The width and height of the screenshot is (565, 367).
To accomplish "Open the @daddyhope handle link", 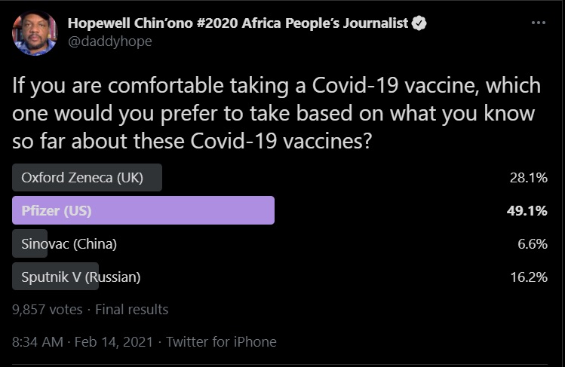I will click(109, 41).
